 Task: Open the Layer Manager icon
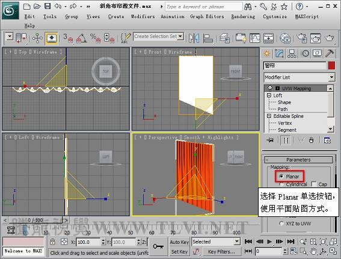[224, 38]
